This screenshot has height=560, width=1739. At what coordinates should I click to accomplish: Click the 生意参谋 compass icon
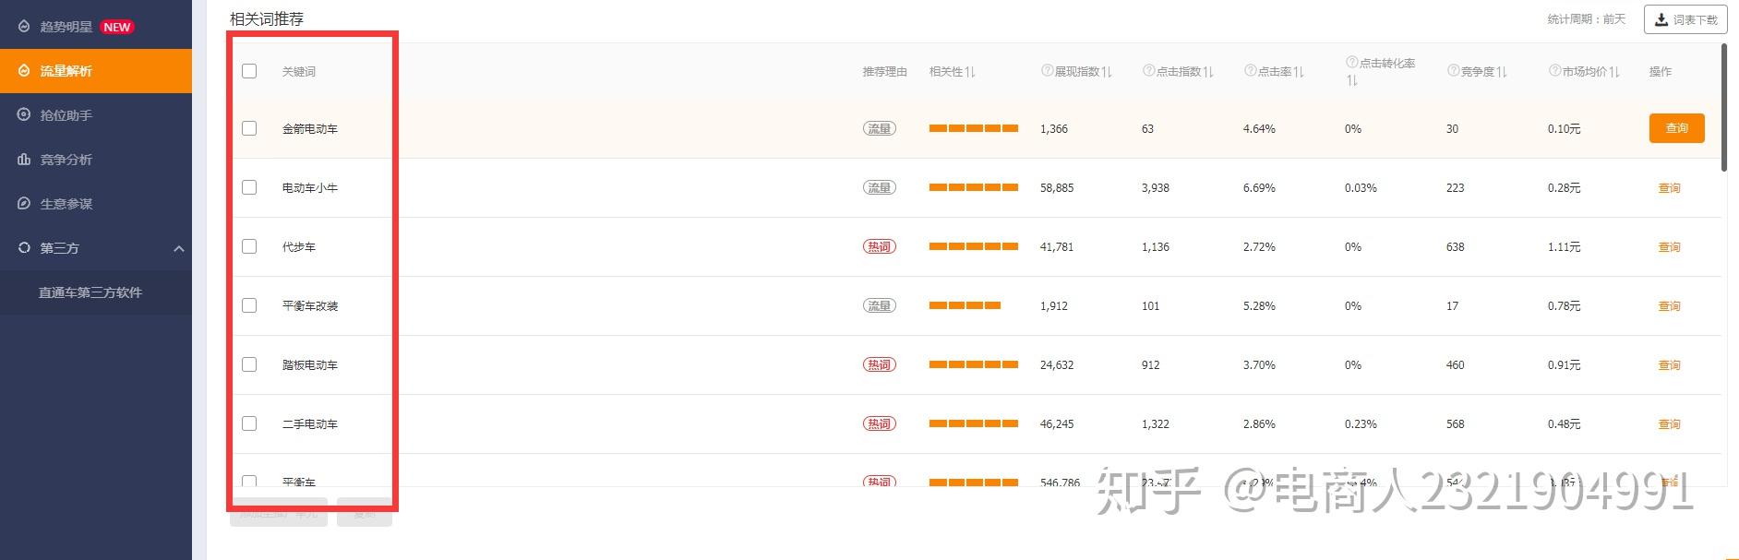coord(24,204)
